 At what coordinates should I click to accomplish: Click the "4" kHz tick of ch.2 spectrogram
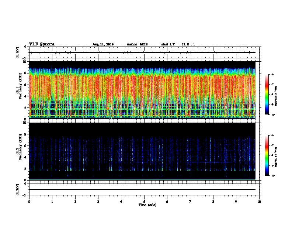click(x=26, y=157)
